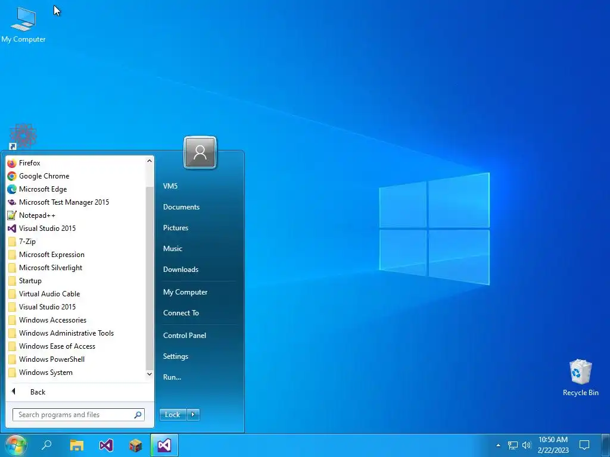Image resolution: width=610 pixels, height=457 pixels.
Task: Open the notification center icon
Action: (584, 445)
